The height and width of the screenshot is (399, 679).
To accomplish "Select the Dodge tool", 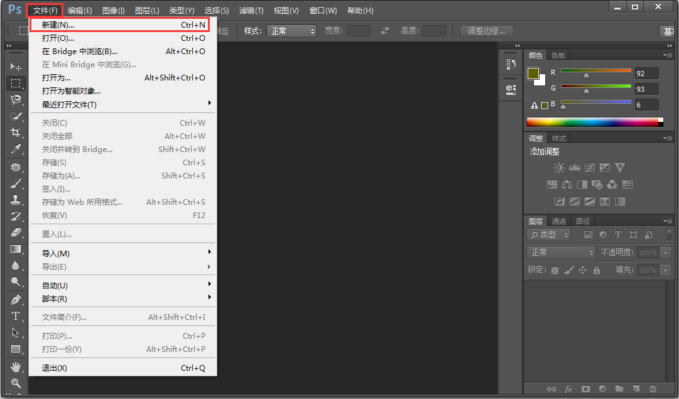I will pos(16,282).
